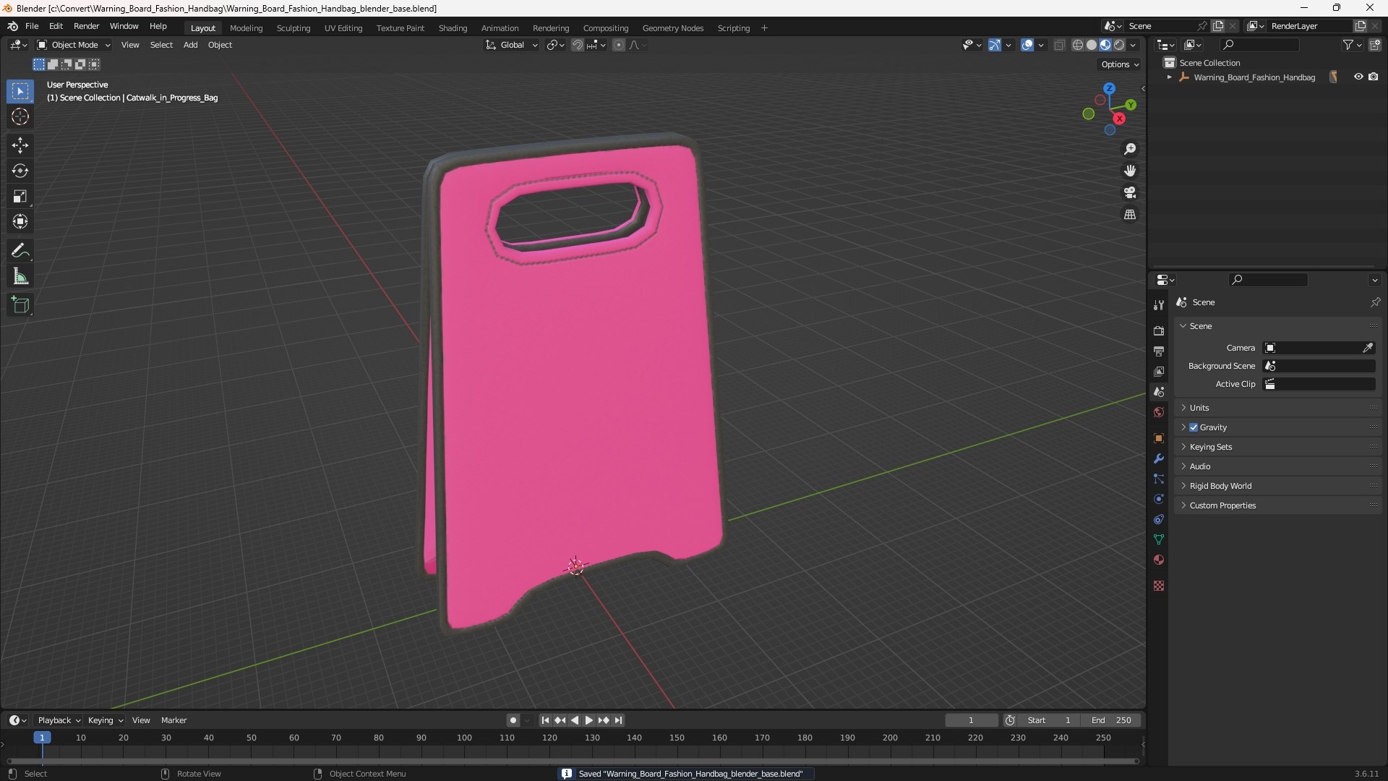Hide Warning_Board_Fashion_Handbag with eye icon
This screenshot has height=781, width=1388.
[1358, 77]
